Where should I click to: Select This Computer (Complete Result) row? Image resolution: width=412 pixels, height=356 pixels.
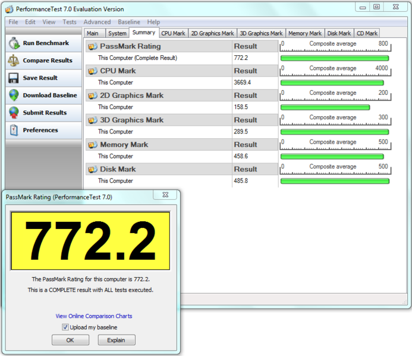[x=182, y=58]
